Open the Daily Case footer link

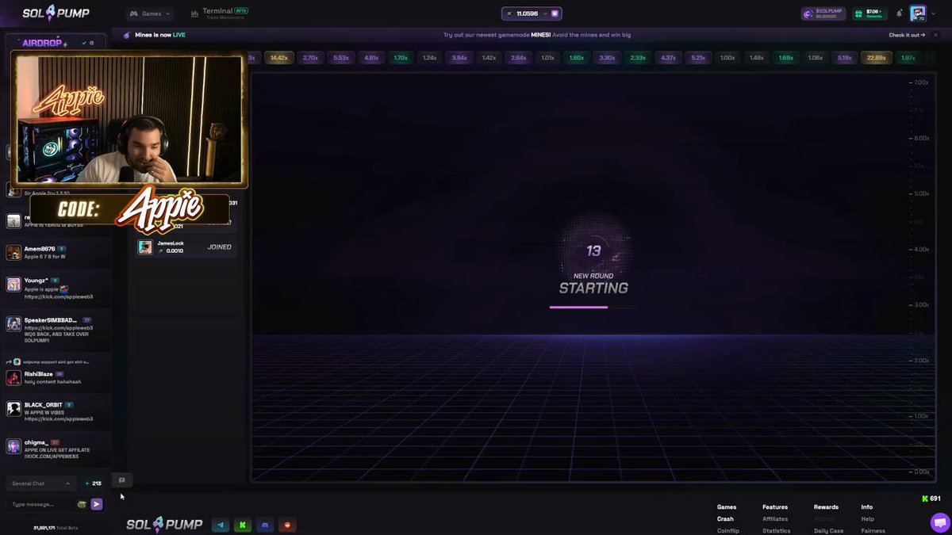[x=828, y=531]
